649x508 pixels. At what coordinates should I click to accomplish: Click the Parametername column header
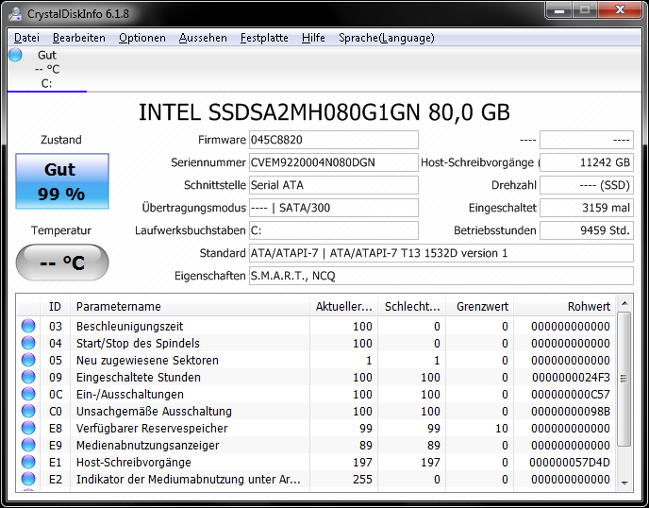click(x=190, y=306)
